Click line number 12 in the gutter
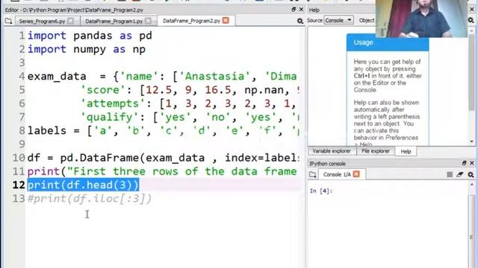Screen dimensions: 478x268 pyautogui.click(x=19, y=185)
